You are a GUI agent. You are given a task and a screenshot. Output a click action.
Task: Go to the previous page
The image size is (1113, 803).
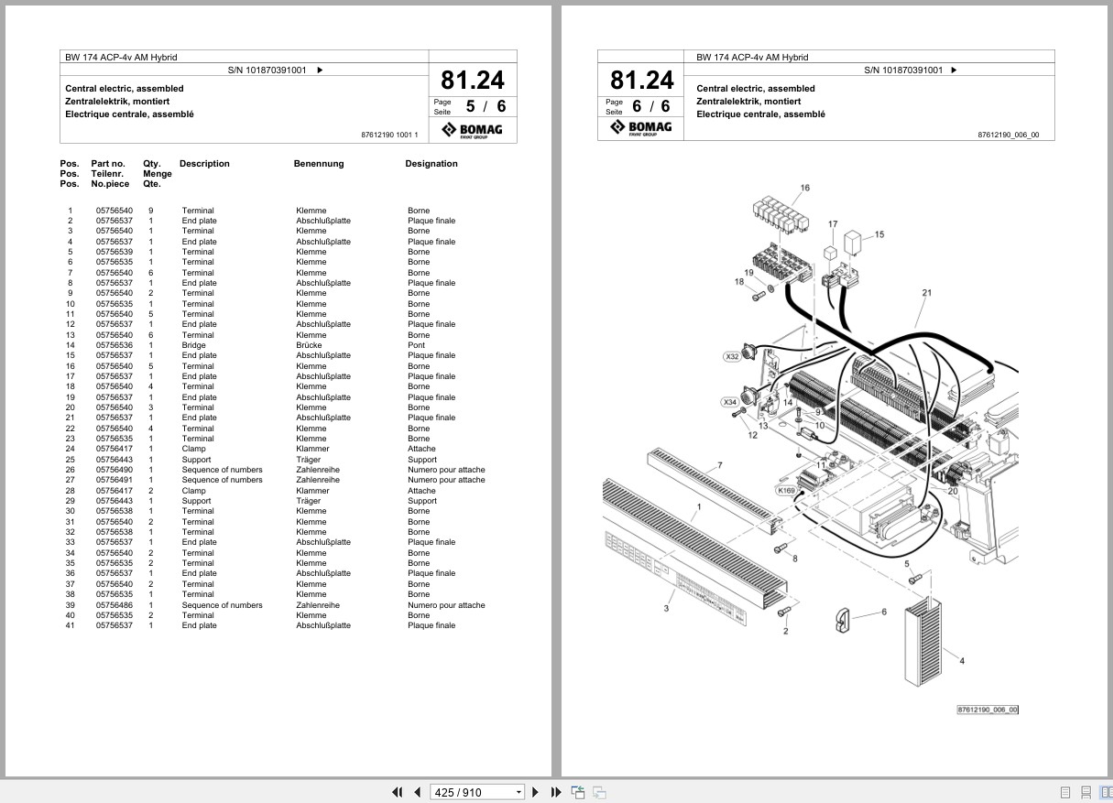coord(418,792)
